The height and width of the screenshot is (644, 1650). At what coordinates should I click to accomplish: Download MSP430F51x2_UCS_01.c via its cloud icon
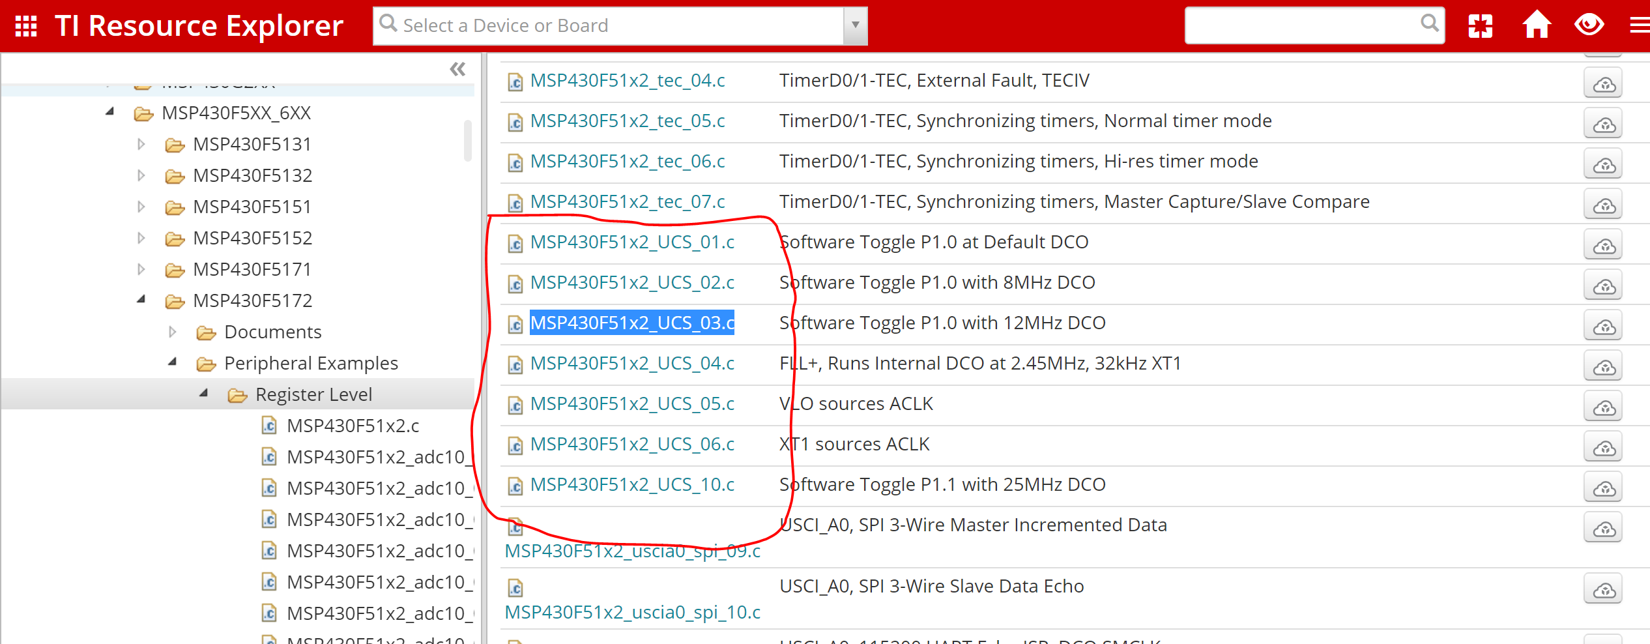(1604, 245)
